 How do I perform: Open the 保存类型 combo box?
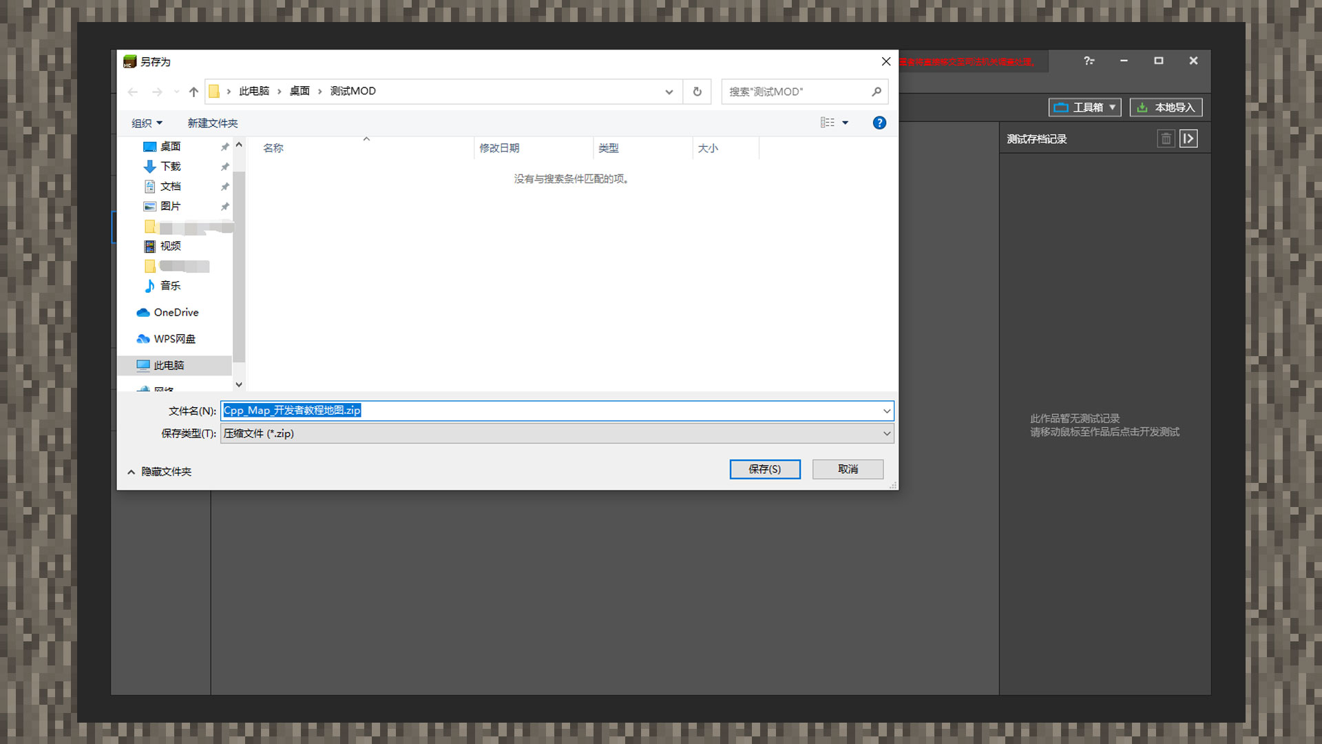pos(557,433)
